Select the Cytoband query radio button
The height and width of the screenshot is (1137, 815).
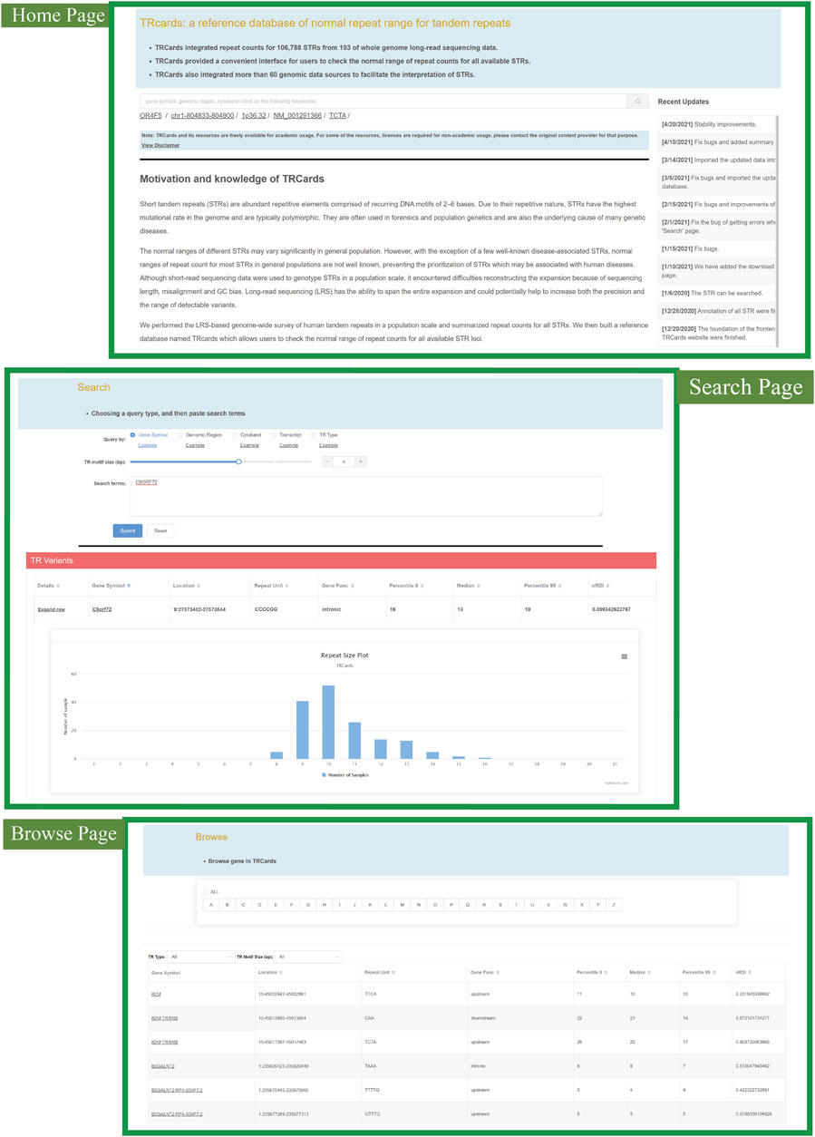(x=235, y=435)
